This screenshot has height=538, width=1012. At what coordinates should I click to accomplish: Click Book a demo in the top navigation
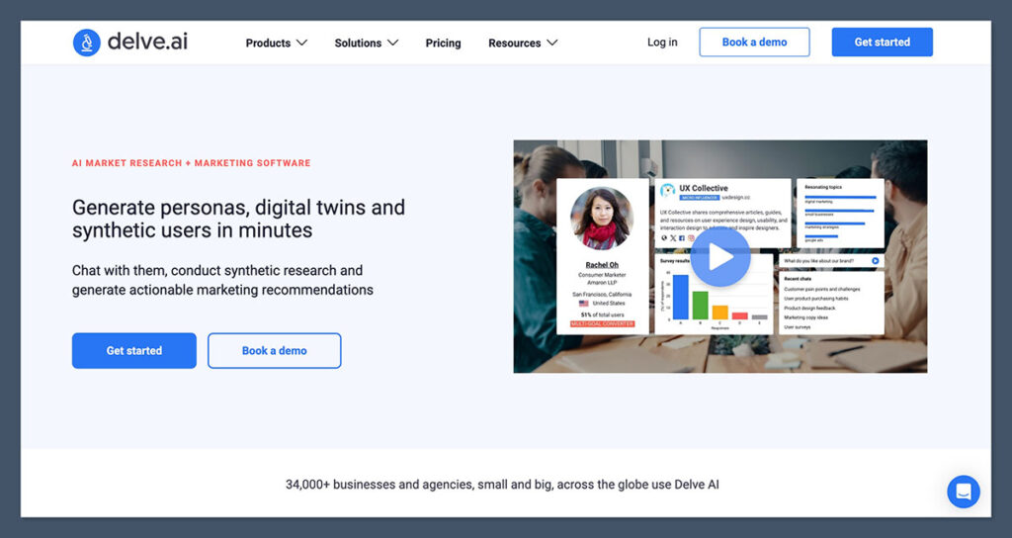tap(754, 43)
